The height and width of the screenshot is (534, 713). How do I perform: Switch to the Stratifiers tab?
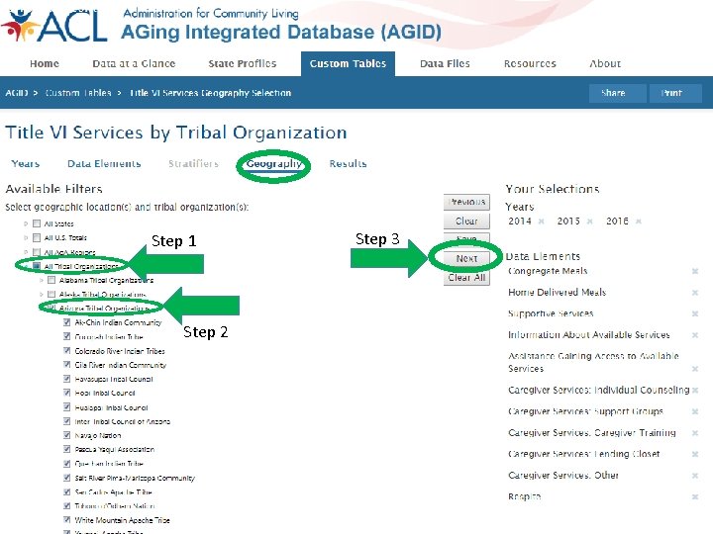(x=193, y=164)
